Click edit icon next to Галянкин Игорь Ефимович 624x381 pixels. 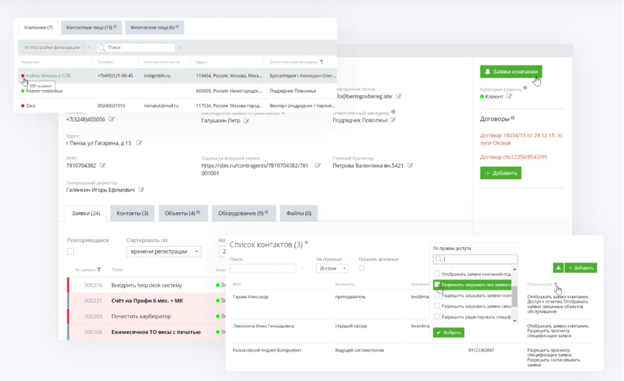pos(142,190)
